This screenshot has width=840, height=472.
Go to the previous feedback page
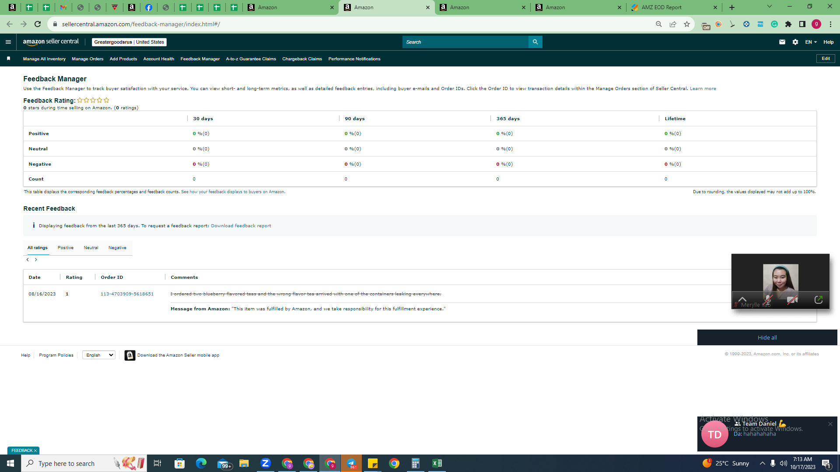pyautogui.click(x=28, y=260)
